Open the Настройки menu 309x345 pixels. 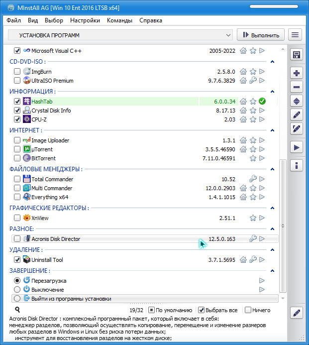[85, 20]
